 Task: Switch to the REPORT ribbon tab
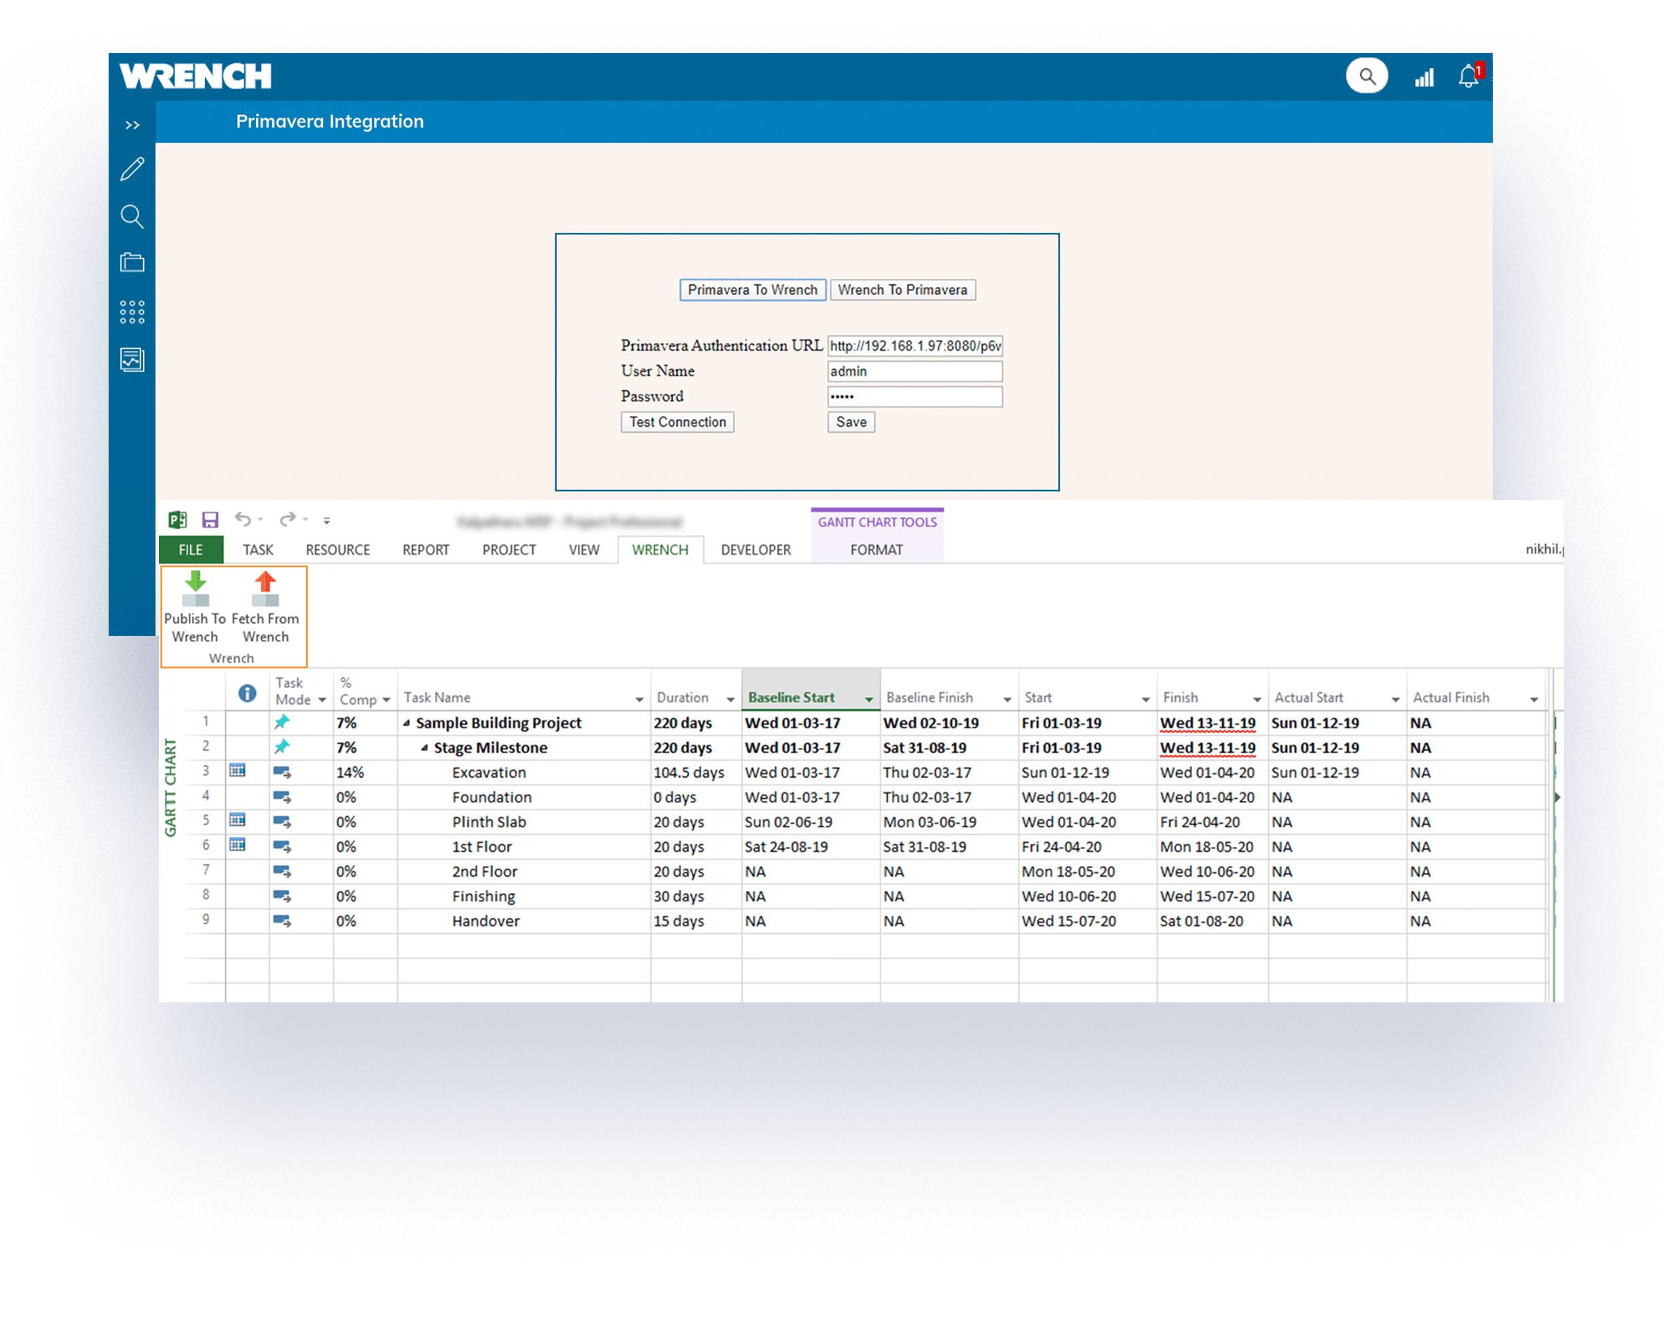click(425, 550)
